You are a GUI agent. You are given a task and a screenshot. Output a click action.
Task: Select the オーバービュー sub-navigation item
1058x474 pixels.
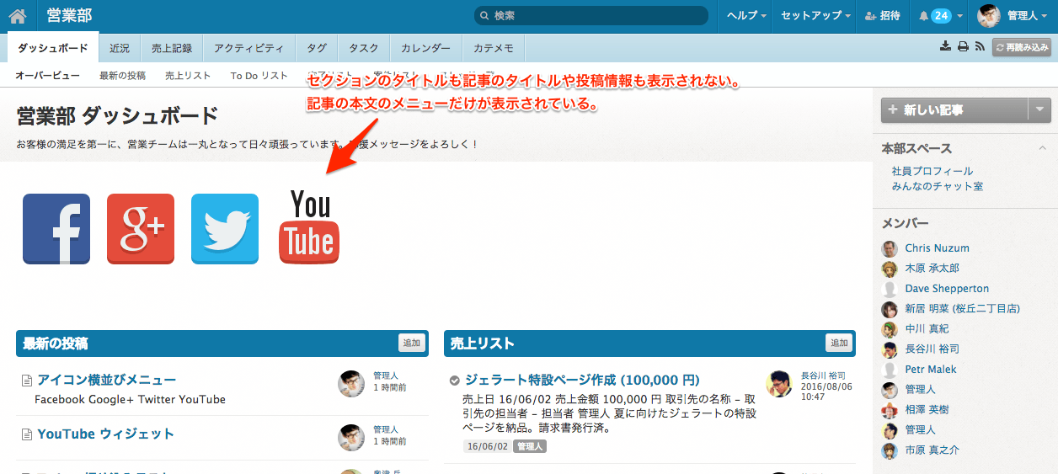(x=47, y=76)
